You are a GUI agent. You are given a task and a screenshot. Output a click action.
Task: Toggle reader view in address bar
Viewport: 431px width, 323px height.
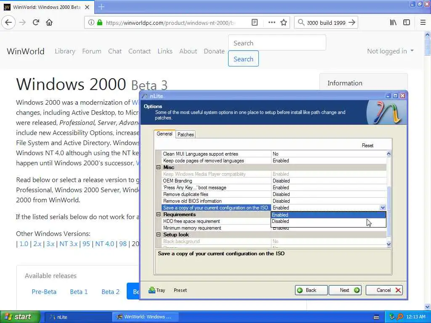tap(255, 23)
